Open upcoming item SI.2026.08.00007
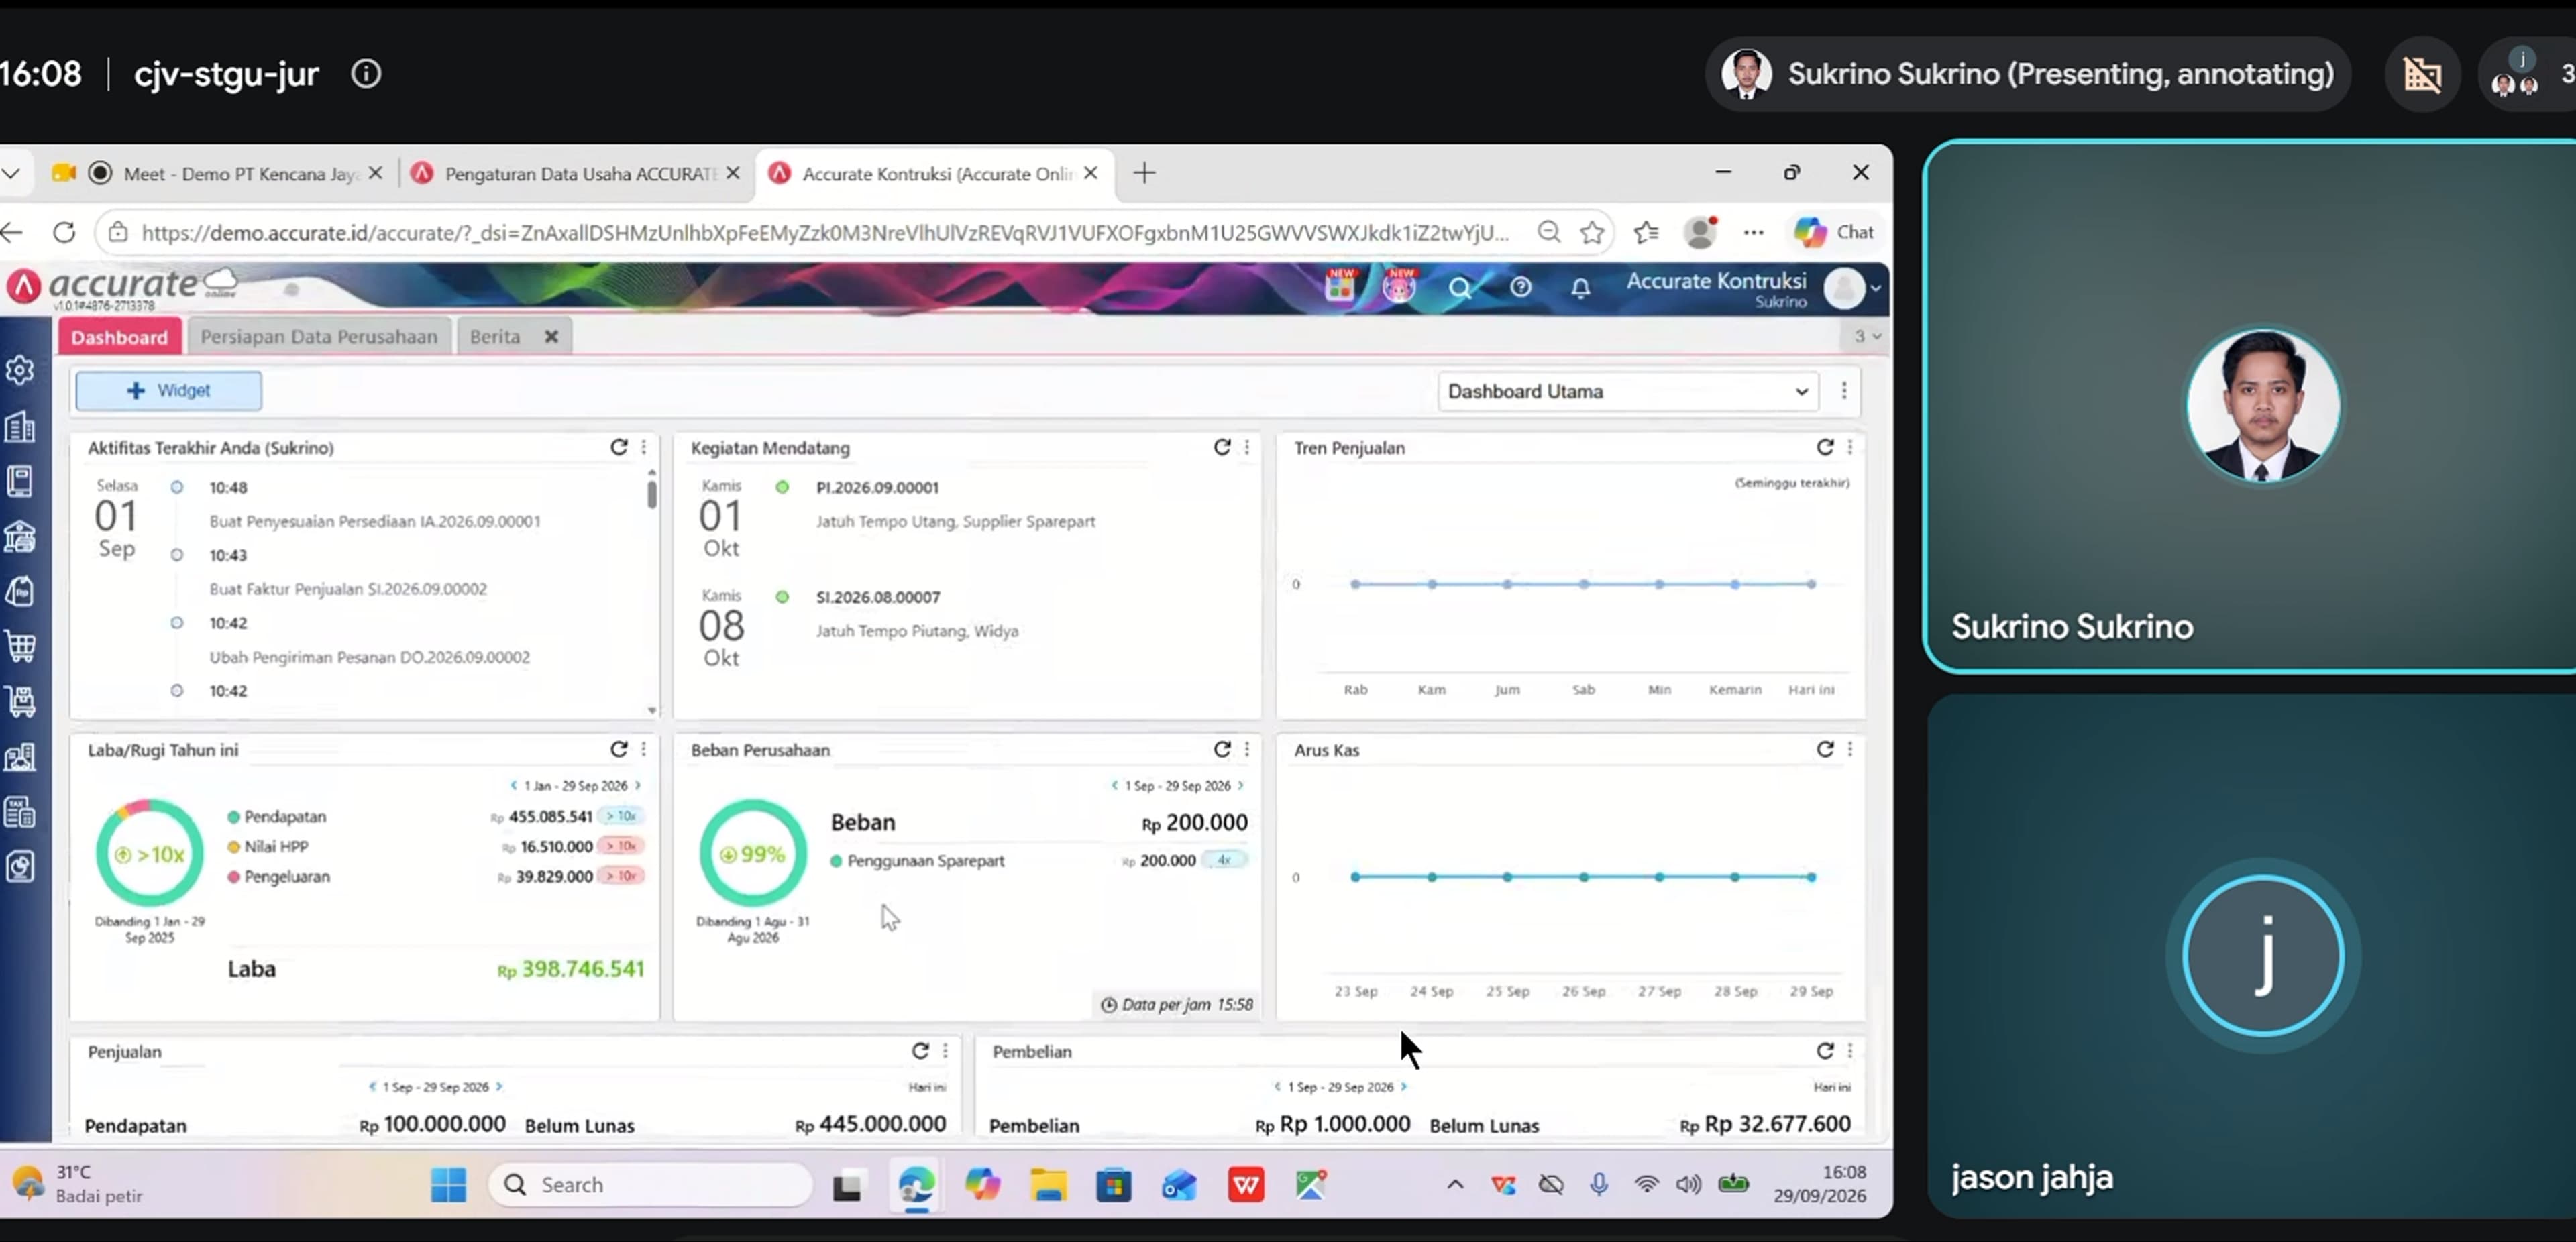Screen dimensions: 2576x1242 878,597
